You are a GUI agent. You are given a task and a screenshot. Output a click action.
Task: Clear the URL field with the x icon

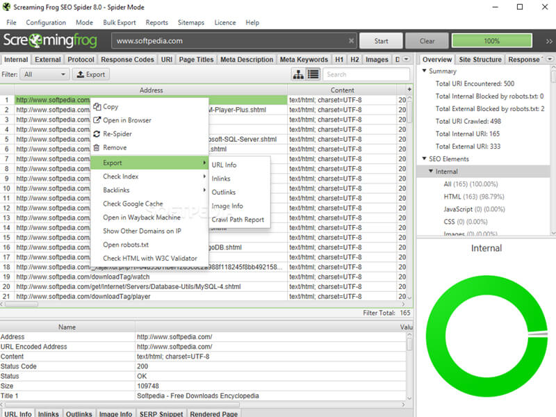pyautogui.click(x=351, y=41)
